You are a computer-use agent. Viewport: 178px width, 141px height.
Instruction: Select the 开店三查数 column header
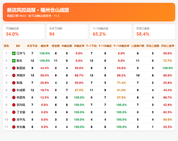[153, 46]
